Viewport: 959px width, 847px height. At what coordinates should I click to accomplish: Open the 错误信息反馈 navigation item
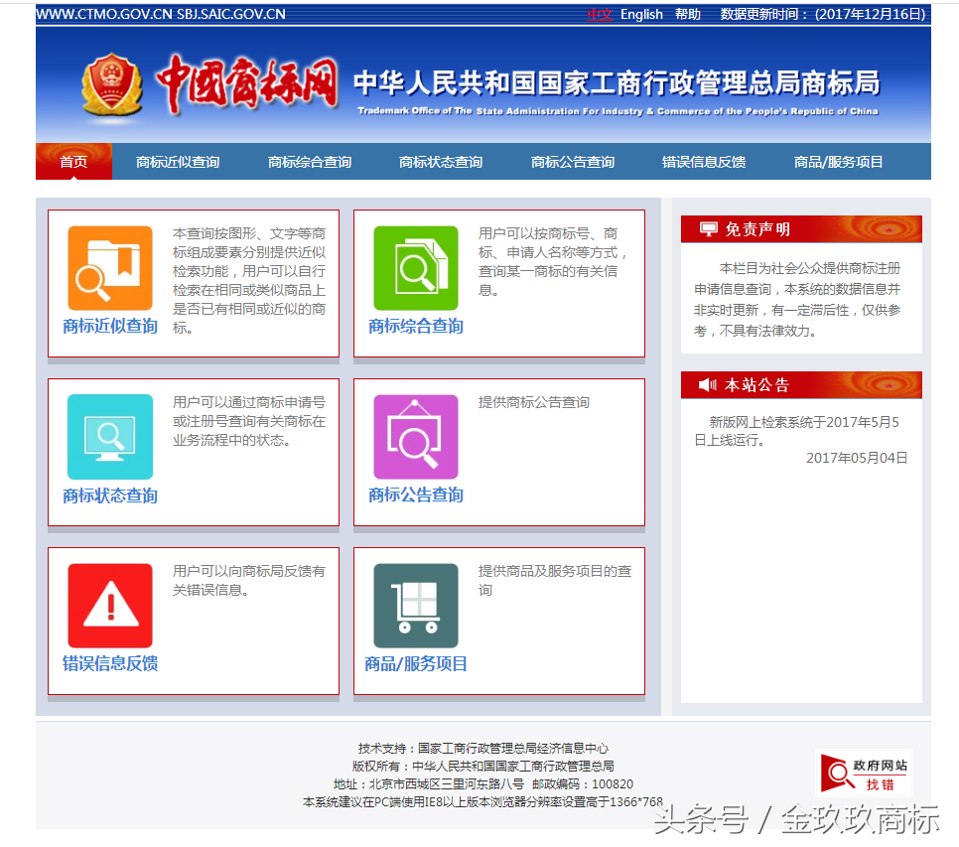(x=705, y=161)
